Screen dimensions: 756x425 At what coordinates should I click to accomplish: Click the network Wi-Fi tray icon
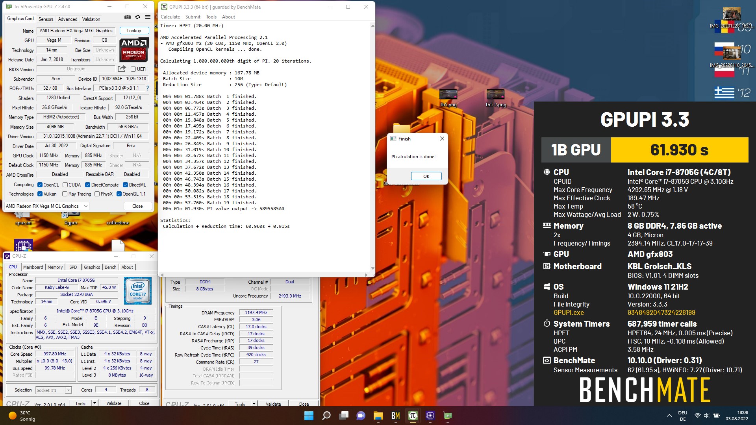click(697, 416)
